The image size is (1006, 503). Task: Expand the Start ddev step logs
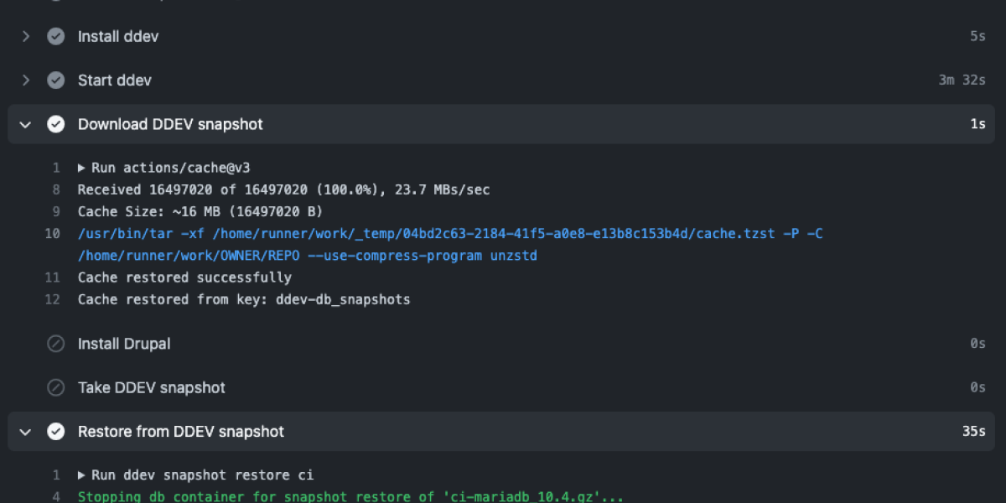(x=24, y=80)
